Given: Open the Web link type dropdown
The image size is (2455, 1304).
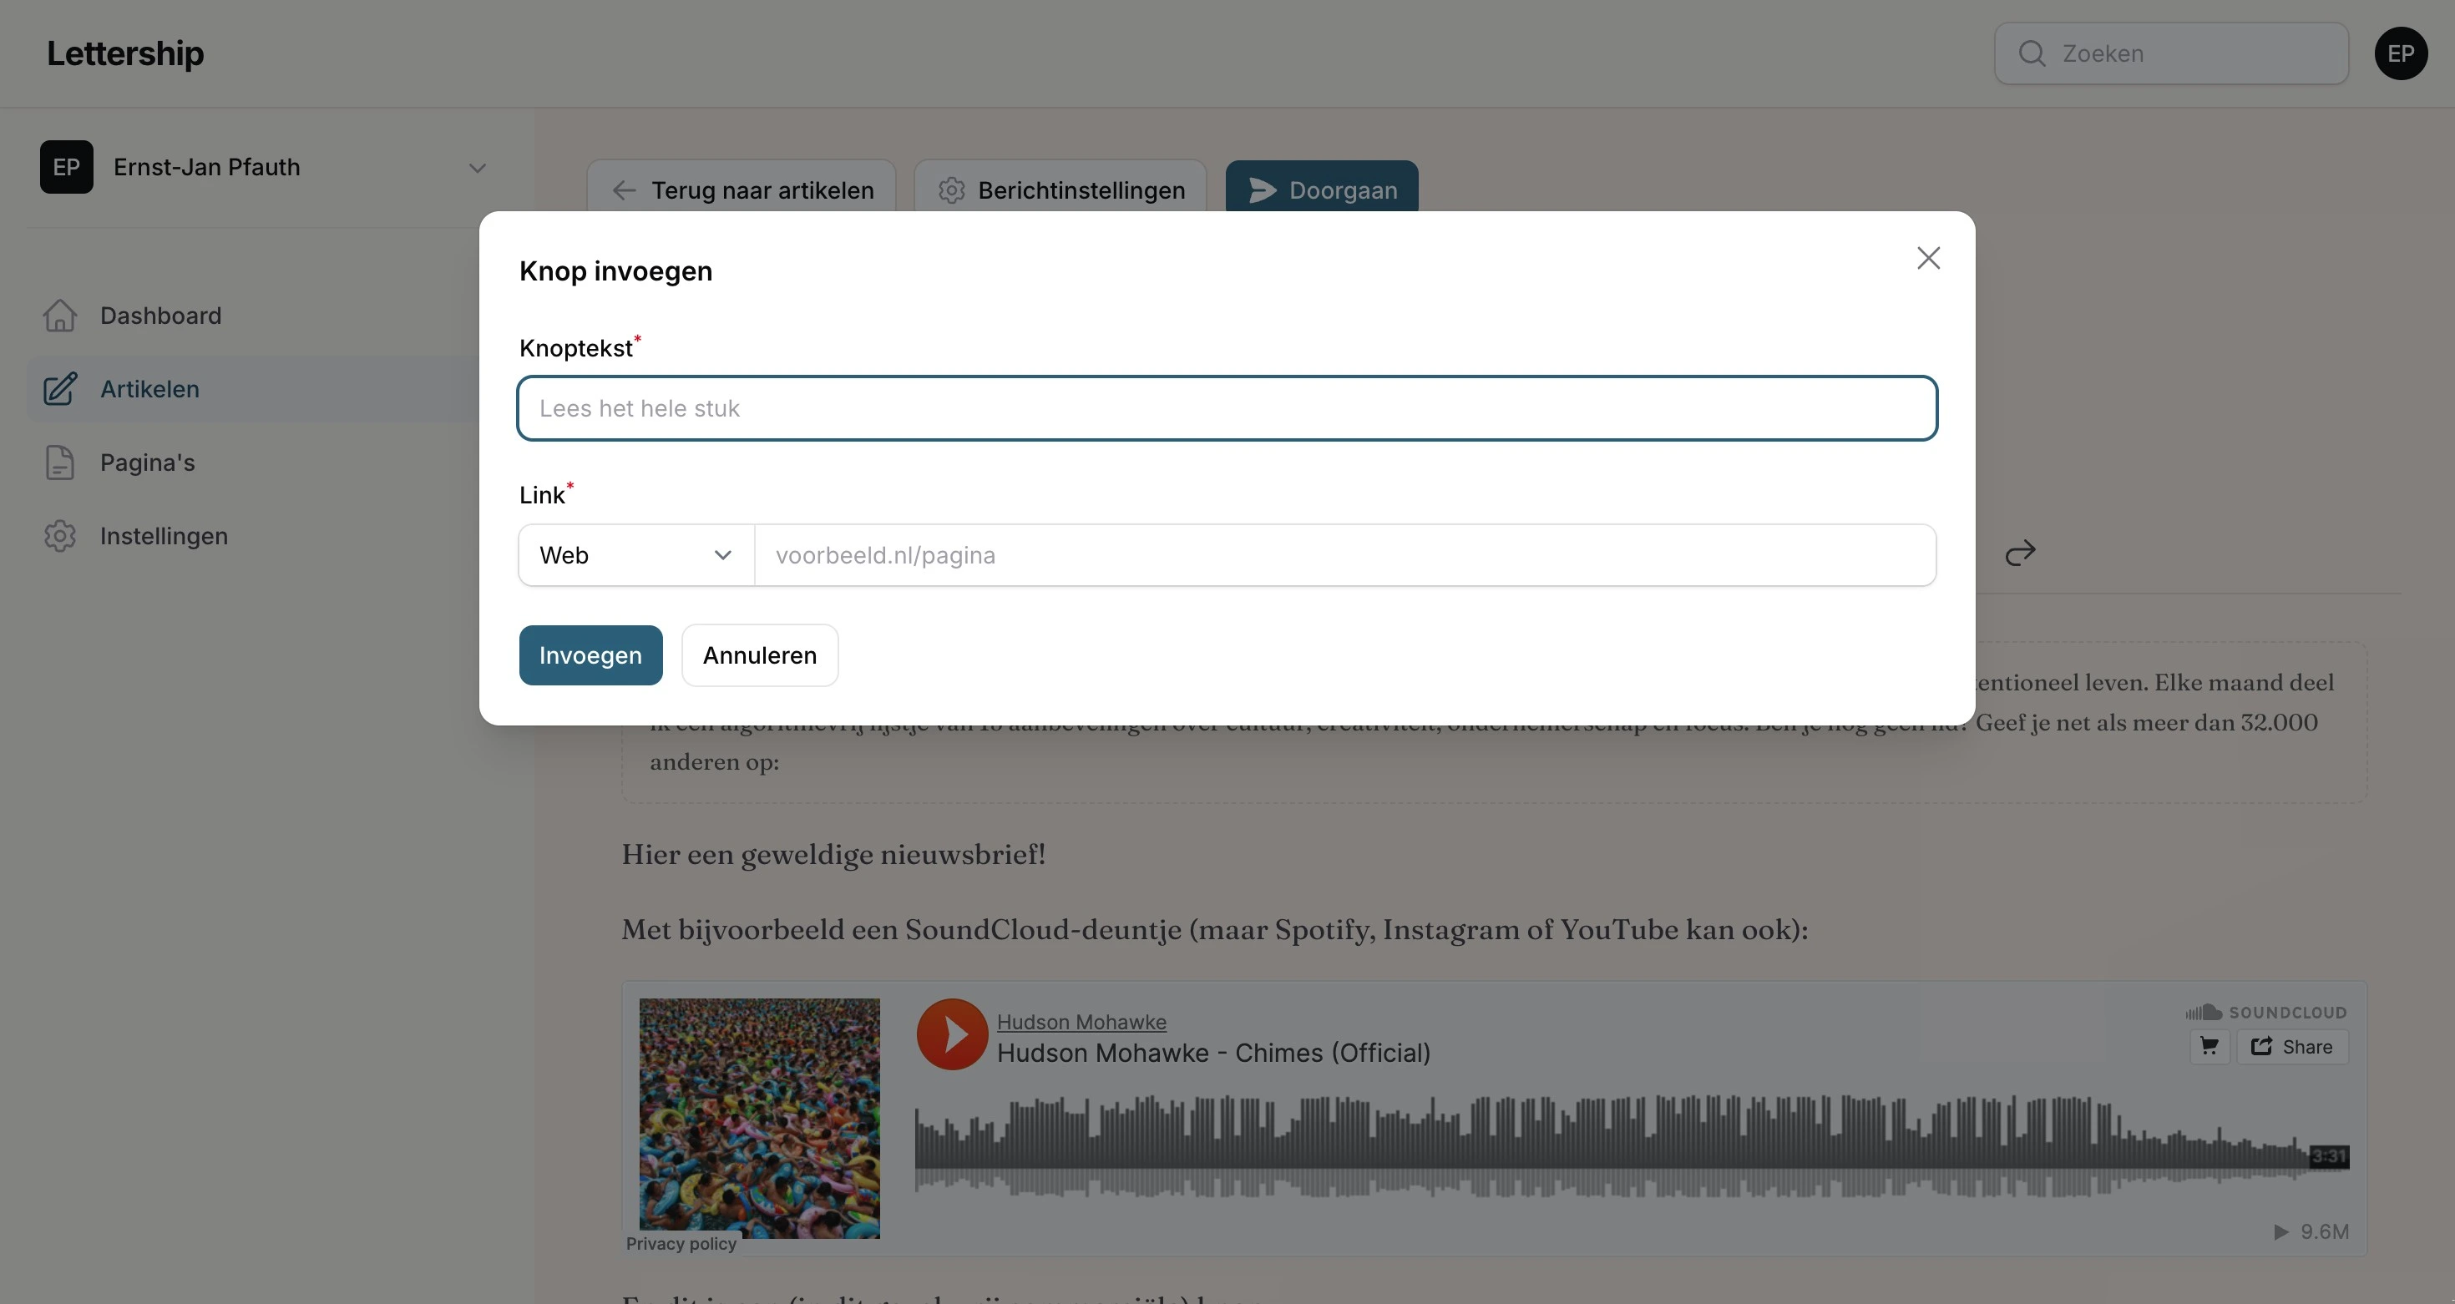Looking at the screenshot, I should pyautogui.click(x=636, y=555).
